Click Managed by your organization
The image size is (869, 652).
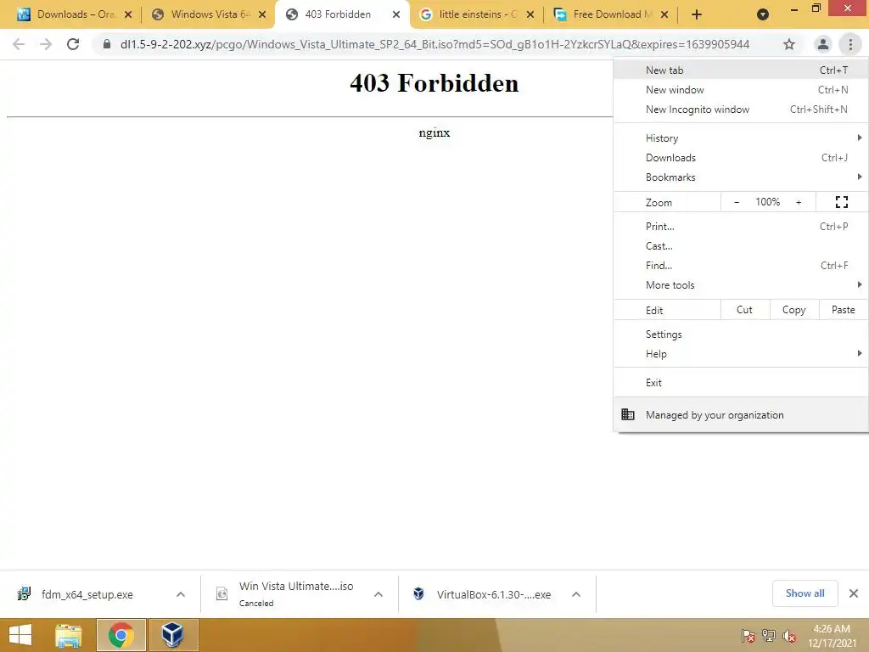[x=741, y=414]
